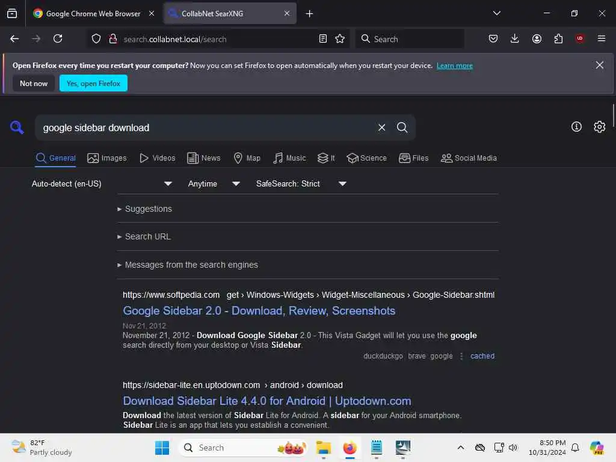This screenshot has height=462, width=616.
Task: Switch to Videos search category
Action: (x=158, y=158)
